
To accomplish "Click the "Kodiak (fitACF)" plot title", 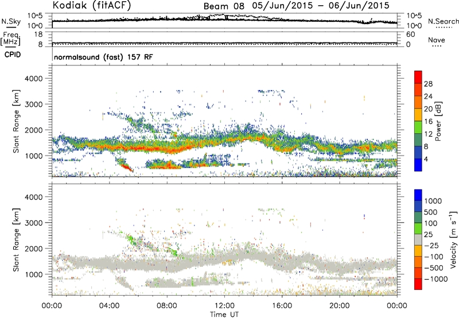I will pyautogui.click(x=92, y=5).
